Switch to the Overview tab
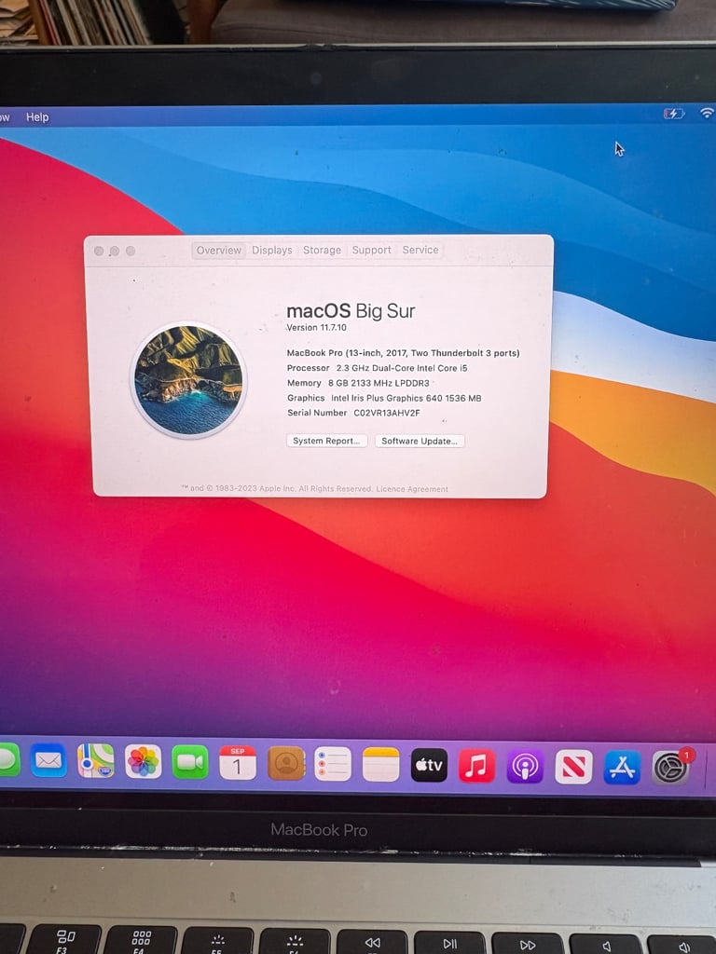 (218, 250)
